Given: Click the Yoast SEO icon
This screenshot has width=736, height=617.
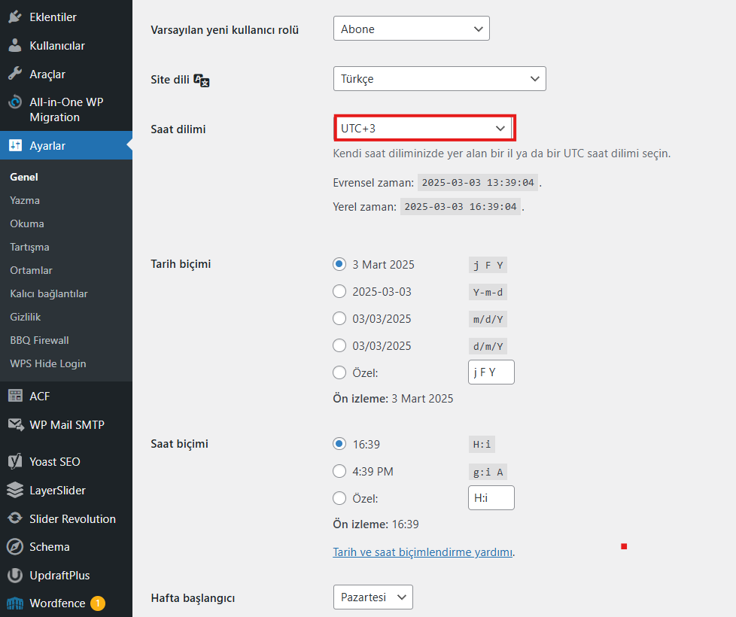Looking at the screenshot, I should pos(15,462).
